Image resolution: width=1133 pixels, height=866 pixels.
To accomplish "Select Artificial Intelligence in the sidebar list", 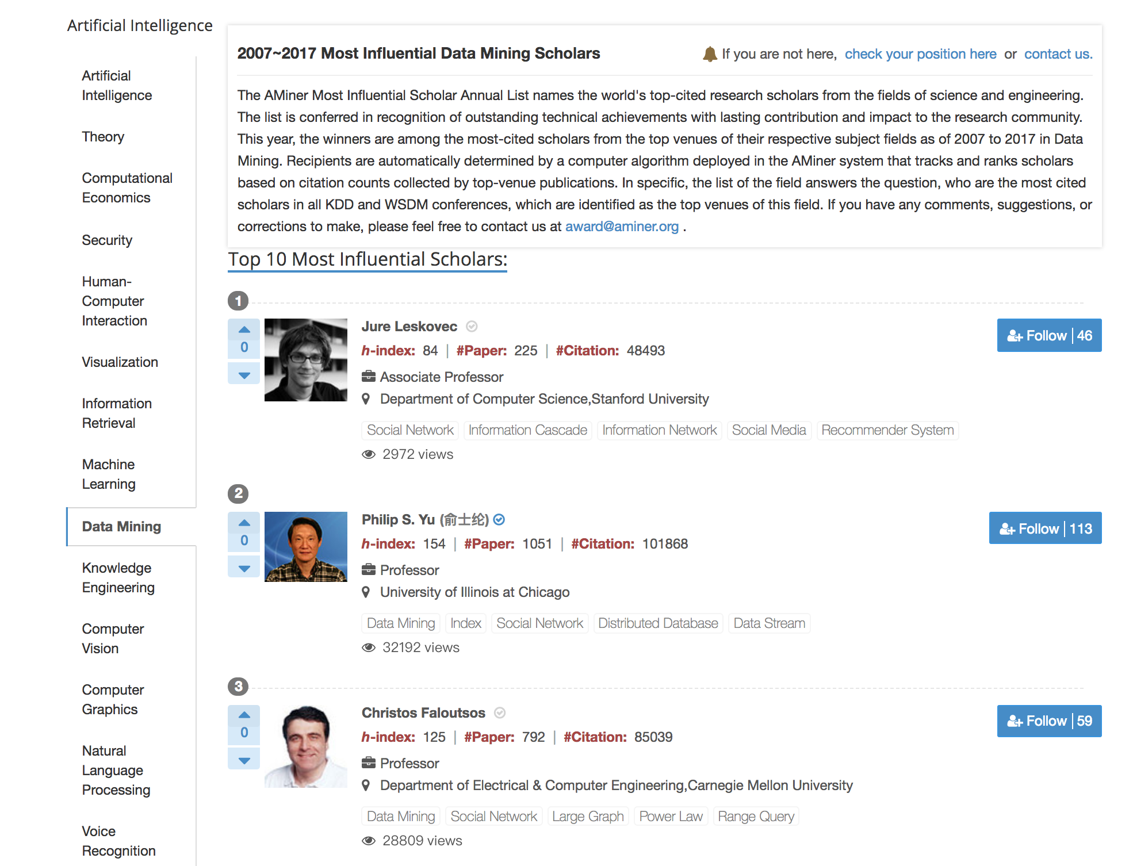I will 117,86.
